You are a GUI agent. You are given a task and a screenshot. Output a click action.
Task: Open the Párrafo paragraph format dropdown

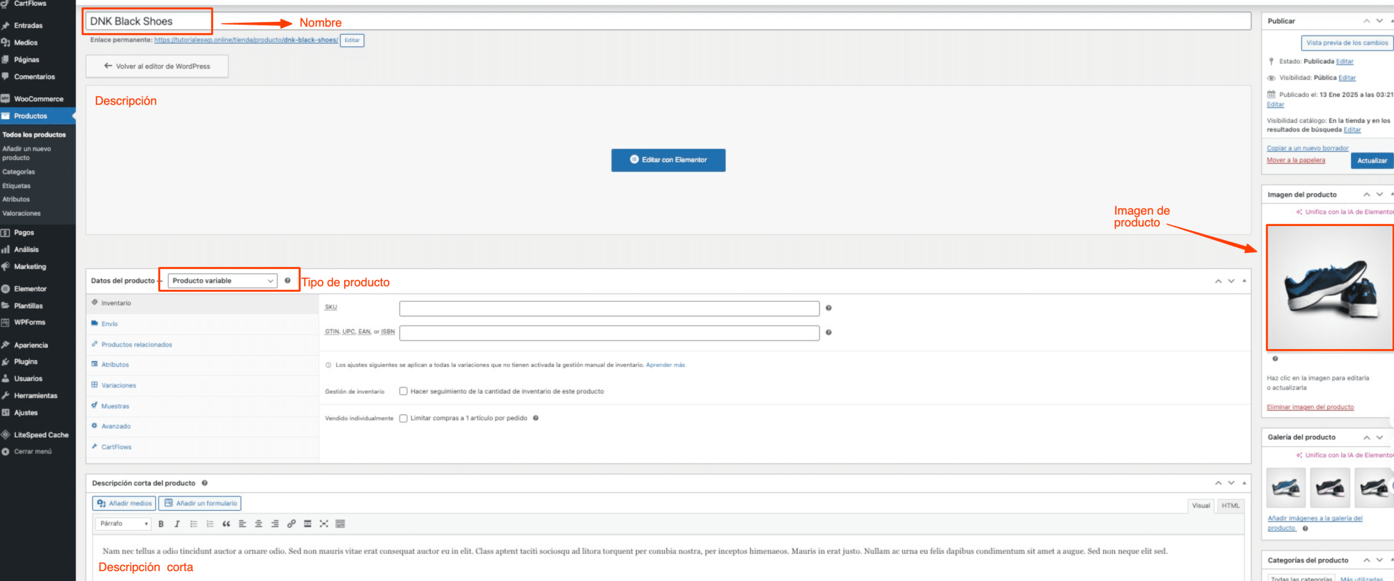tap(124, 523)
